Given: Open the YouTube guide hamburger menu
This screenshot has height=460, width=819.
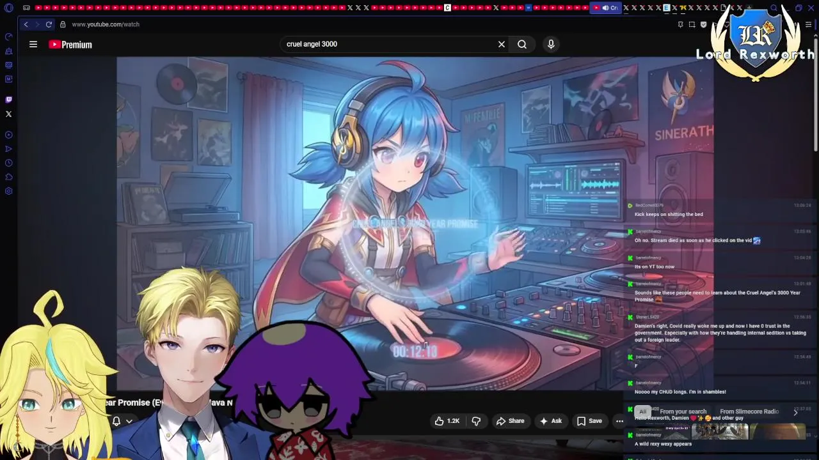Looking at the screenshot, I should (x=33, y=44).
